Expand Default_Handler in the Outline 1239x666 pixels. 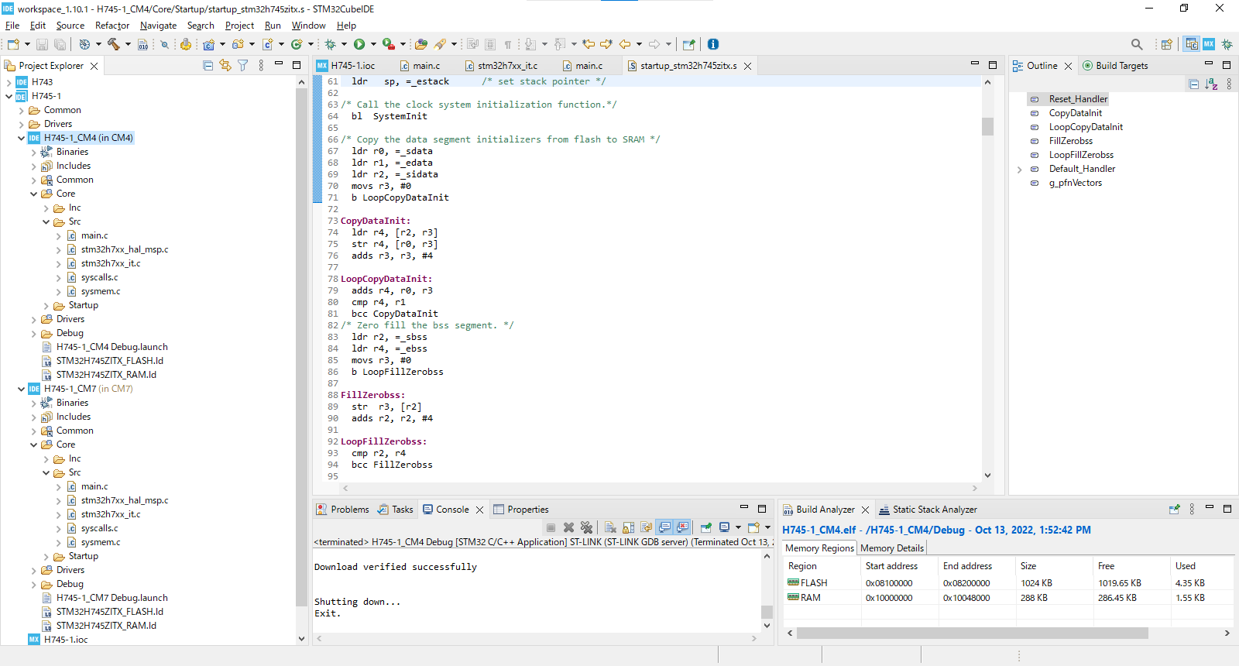(1020, 170)
